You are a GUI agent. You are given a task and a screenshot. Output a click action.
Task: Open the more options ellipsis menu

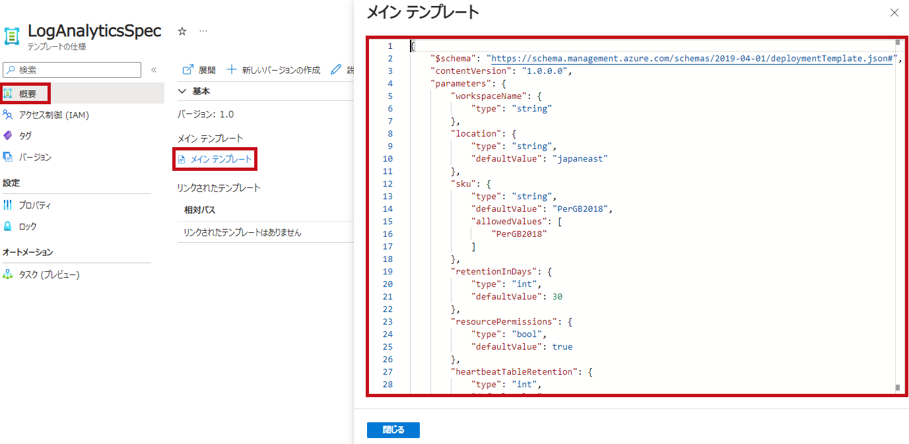[x=203, y=31]
